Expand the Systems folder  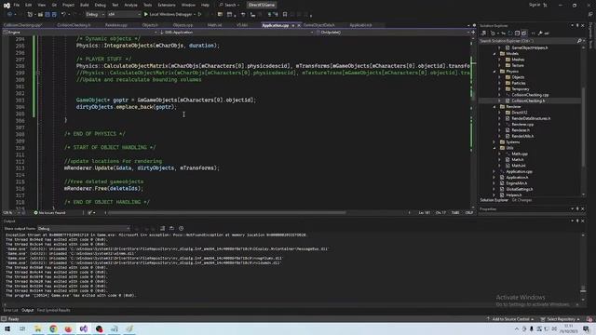[494, 142]
